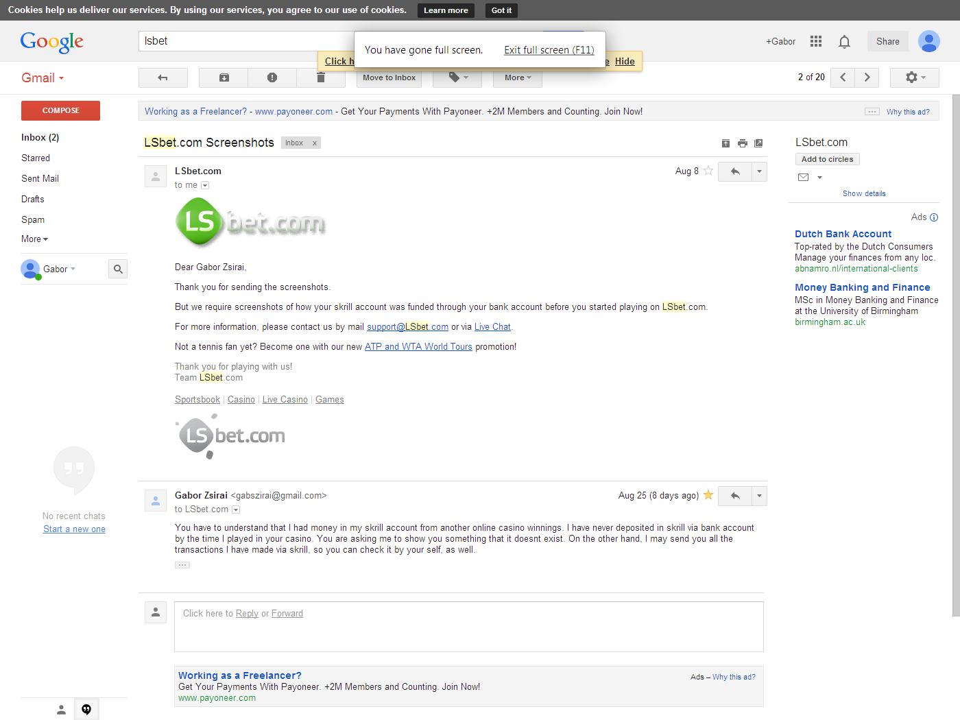The width and height of the screenshot is (960, 720).
Task: Click Exit full screen (F11) link
Action: (x=549, y=49)
